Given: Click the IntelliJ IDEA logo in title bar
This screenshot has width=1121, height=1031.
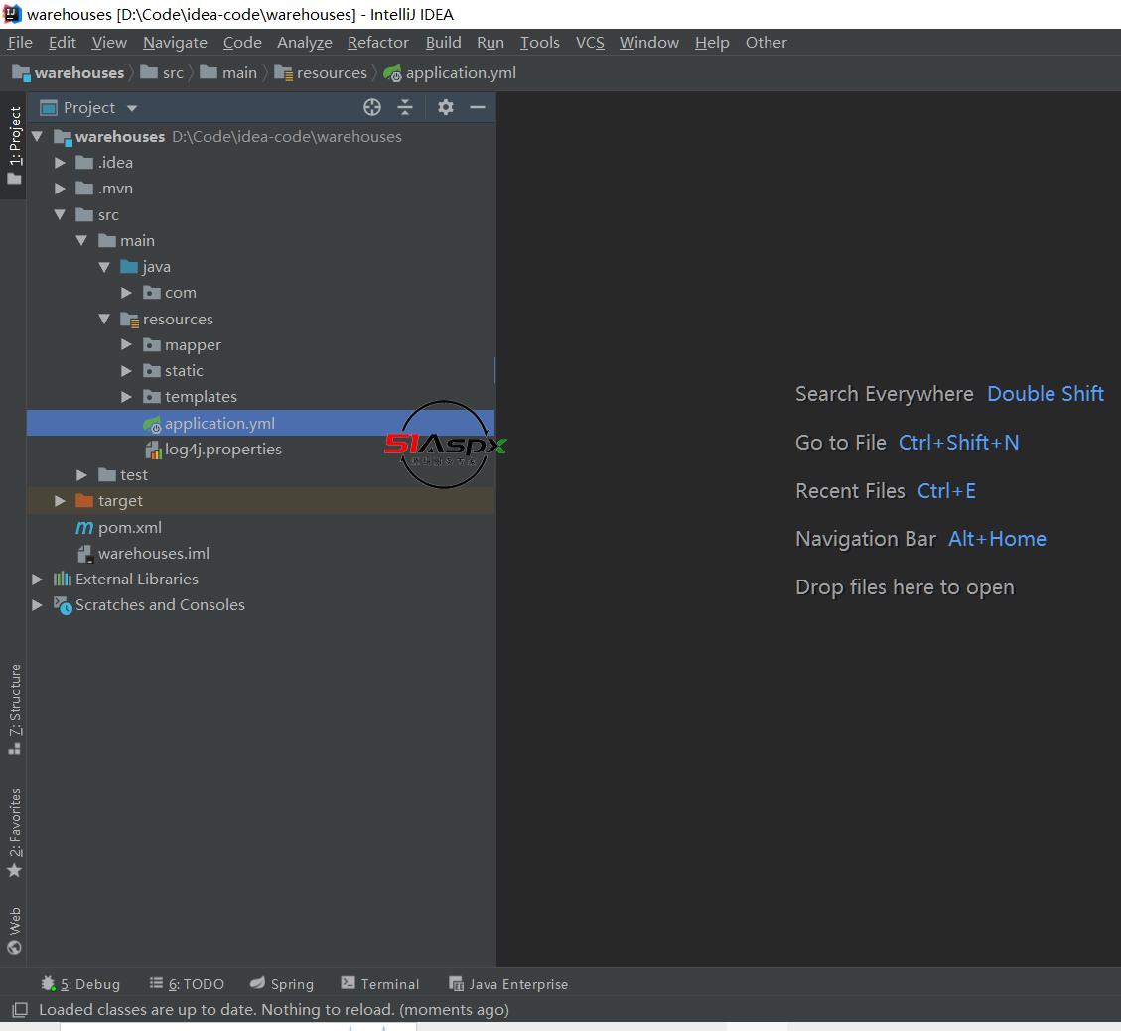Looking at the screenshot, I should pos(12,14).
